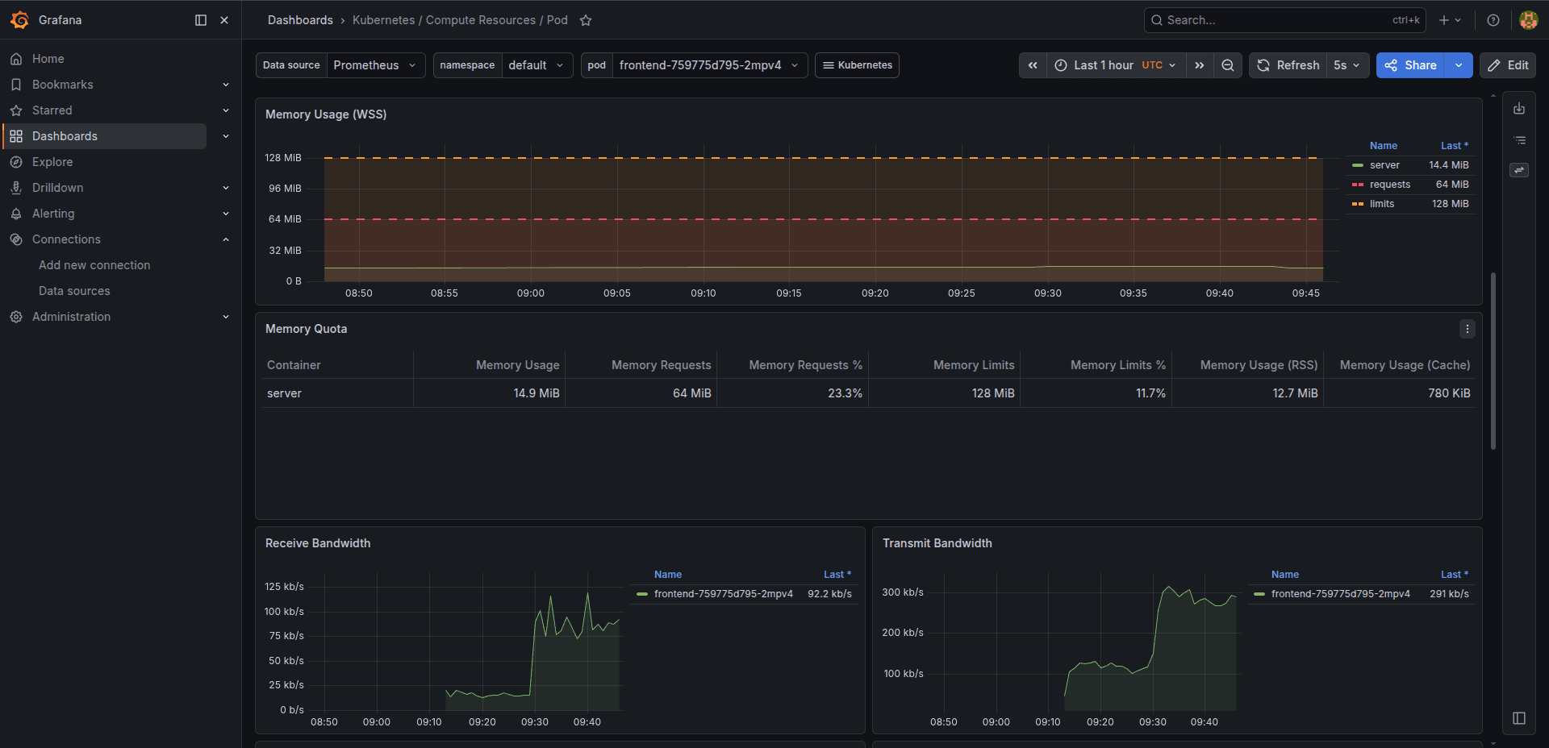Click server legend color swatch
This screenshot has width=1549, height=748.
click(1358, 165)
